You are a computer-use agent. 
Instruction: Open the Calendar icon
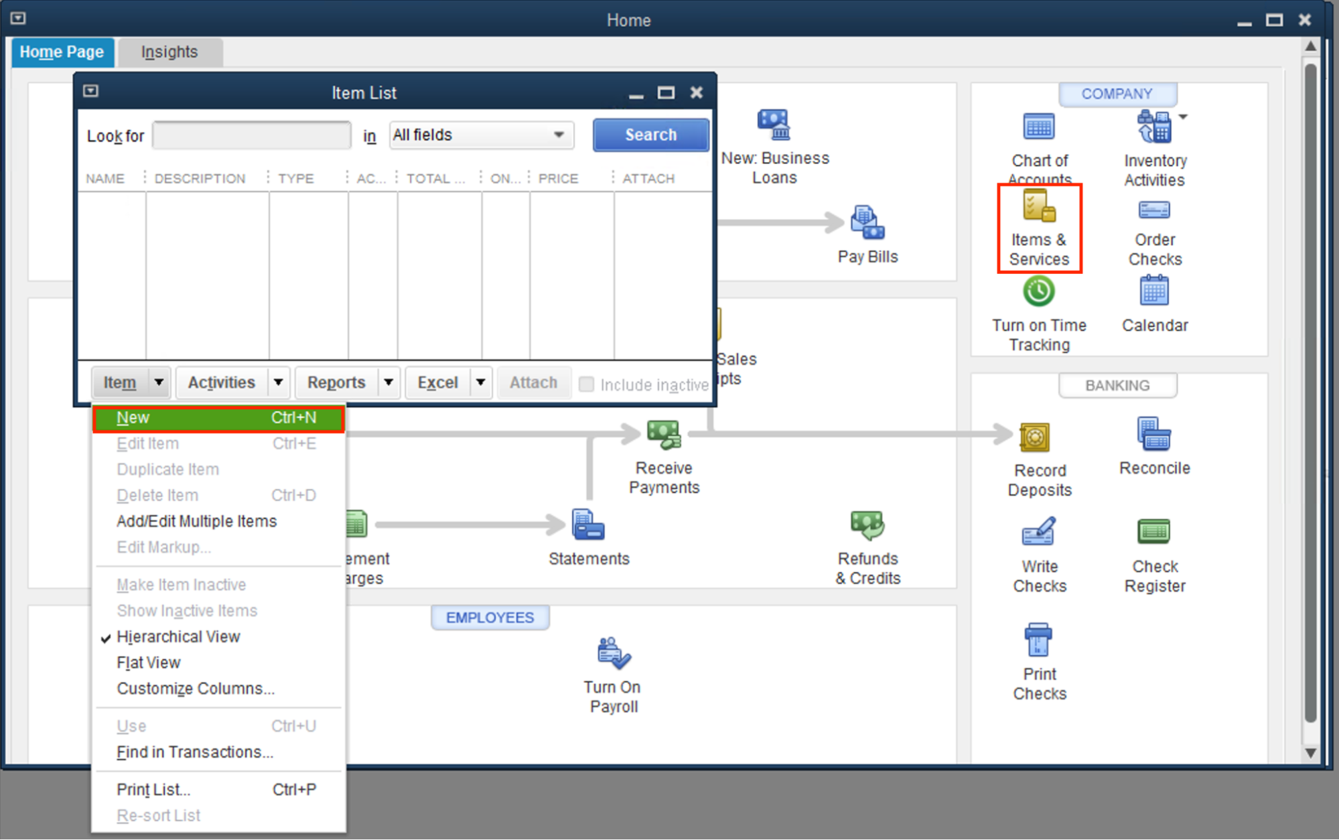pos(1154,292)
